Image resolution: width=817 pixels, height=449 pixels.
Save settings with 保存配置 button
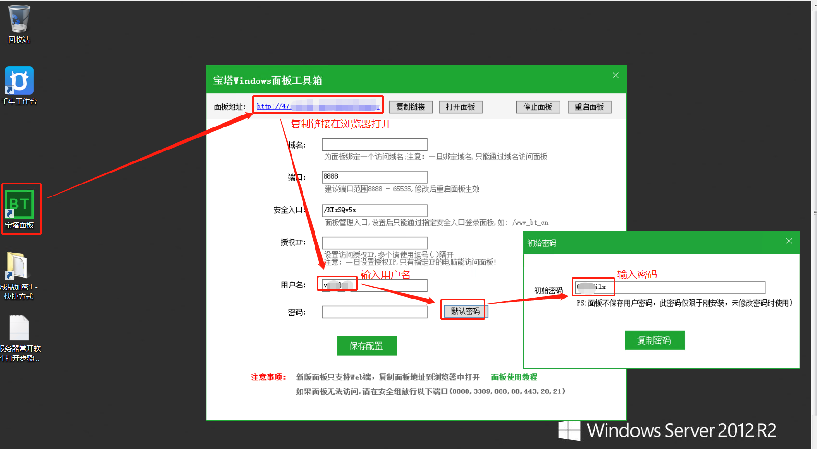coord(367,345)
